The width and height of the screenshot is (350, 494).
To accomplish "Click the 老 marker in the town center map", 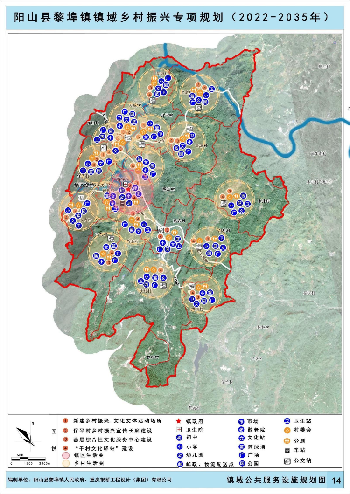I will [129, 203].
